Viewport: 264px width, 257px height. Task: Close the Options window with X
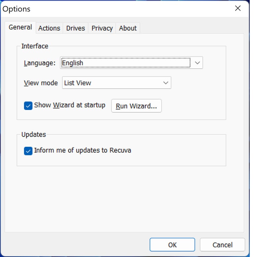(x=238, y=9)
